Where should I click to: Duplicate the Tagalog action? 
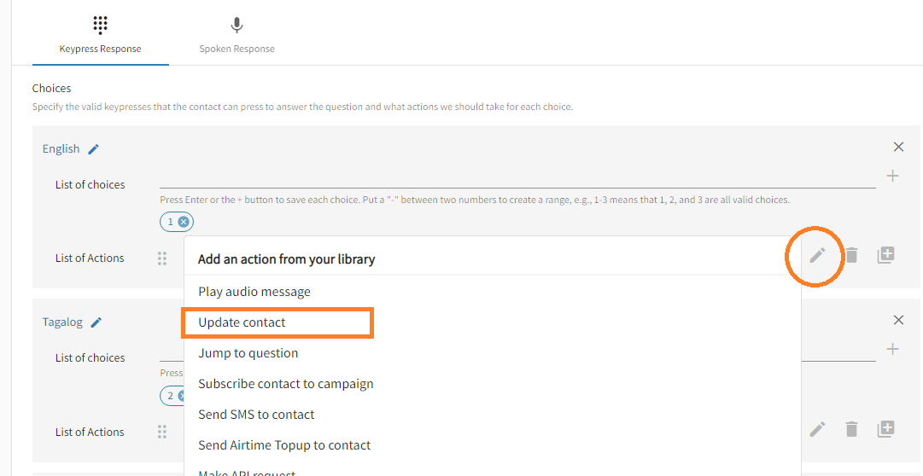pos(885,429)
